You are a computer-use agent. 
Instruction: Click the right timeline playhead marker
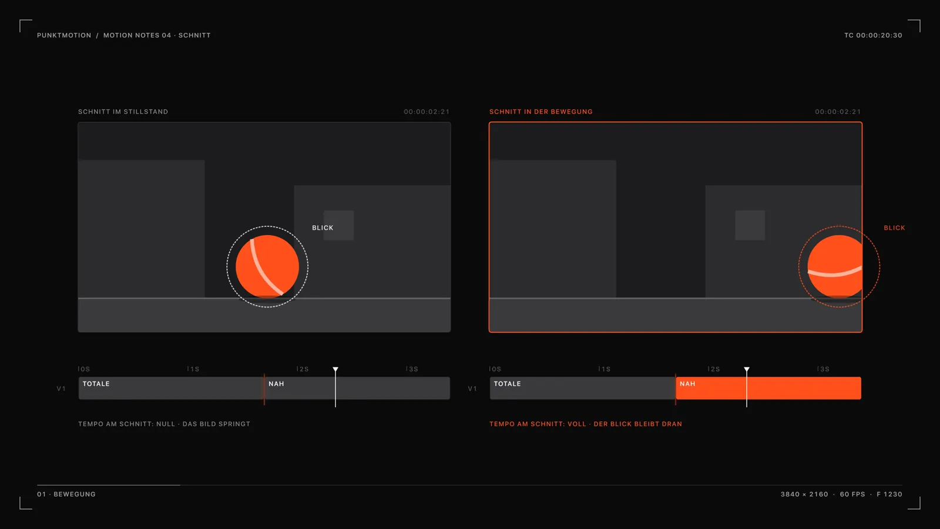pos(747,370)
